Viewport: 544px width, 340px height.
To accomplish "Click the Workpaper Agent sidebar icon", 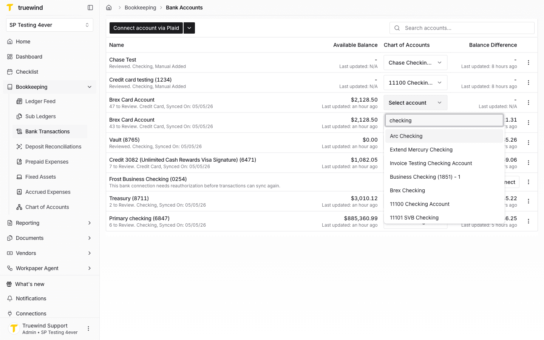I will [x=10, y=268].
